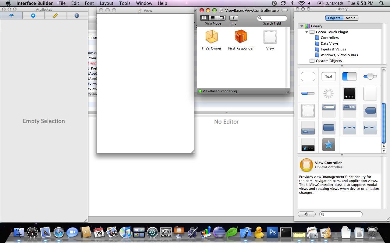Toggle the toolbar pill button of xib window

(x=285, y=10)
